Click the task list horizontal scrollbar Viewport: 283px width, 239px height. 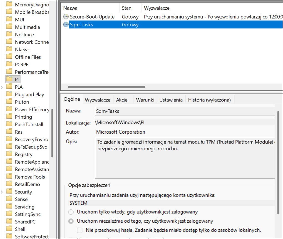(x=106, y=87)
